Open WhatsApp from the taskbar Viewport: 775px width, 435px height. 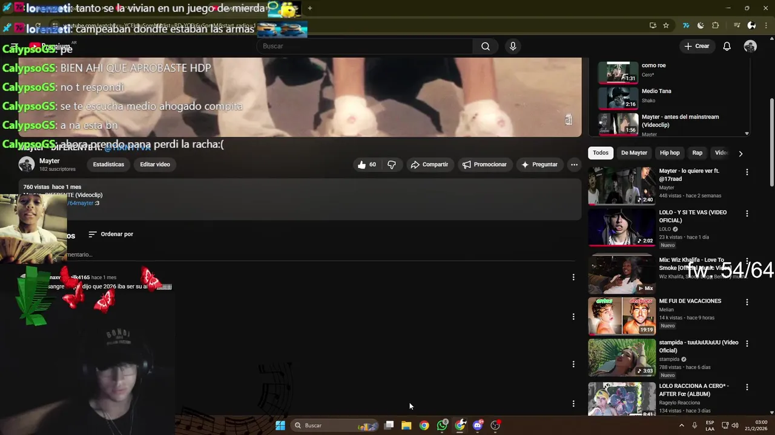point(442,425)
